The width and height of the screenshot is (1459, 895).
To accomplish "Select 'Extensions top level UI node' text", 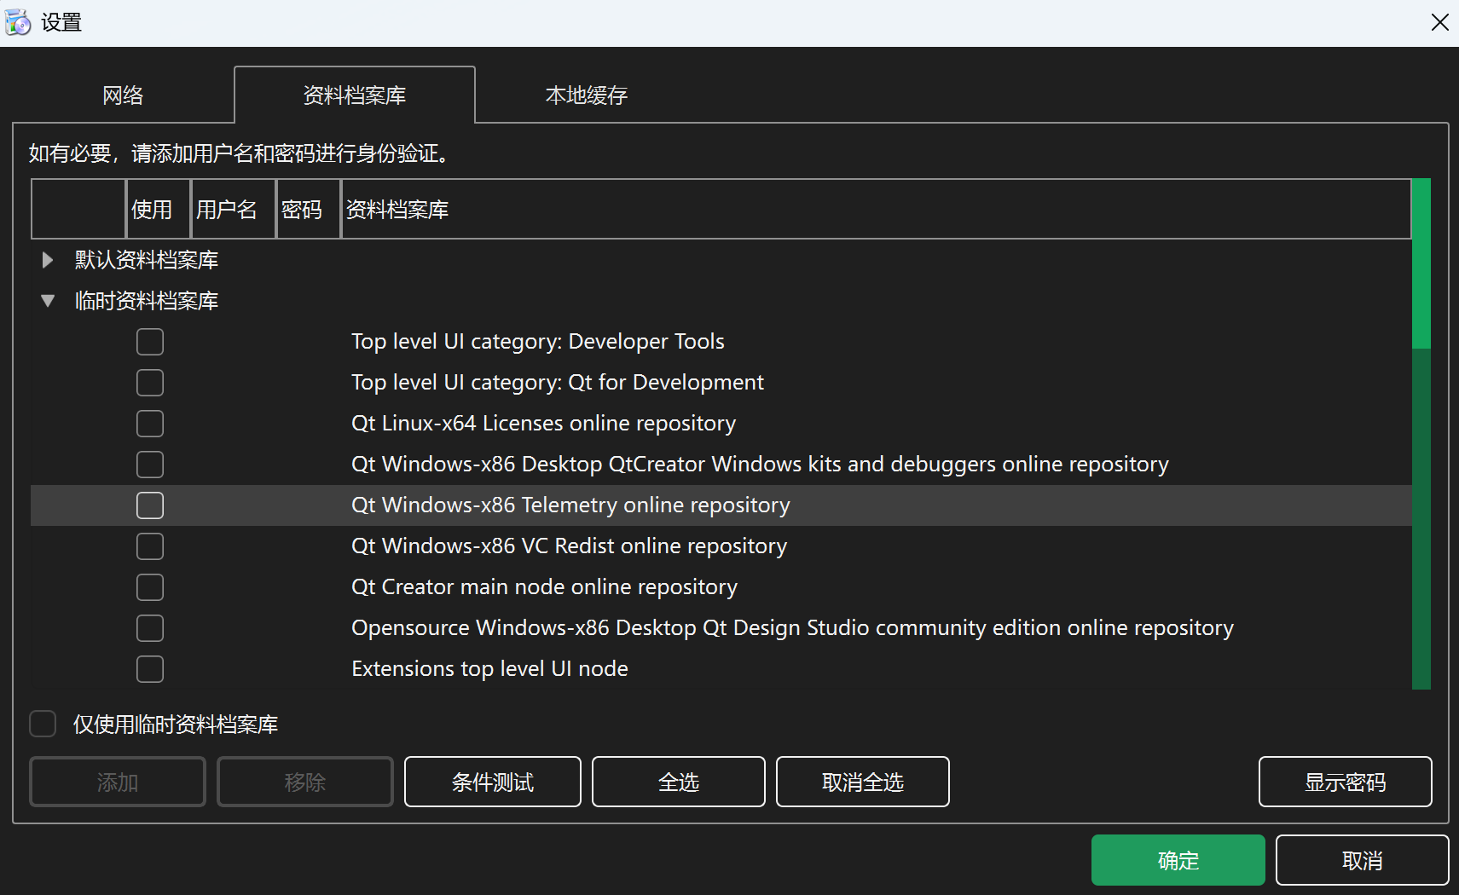I will [489, 669].
